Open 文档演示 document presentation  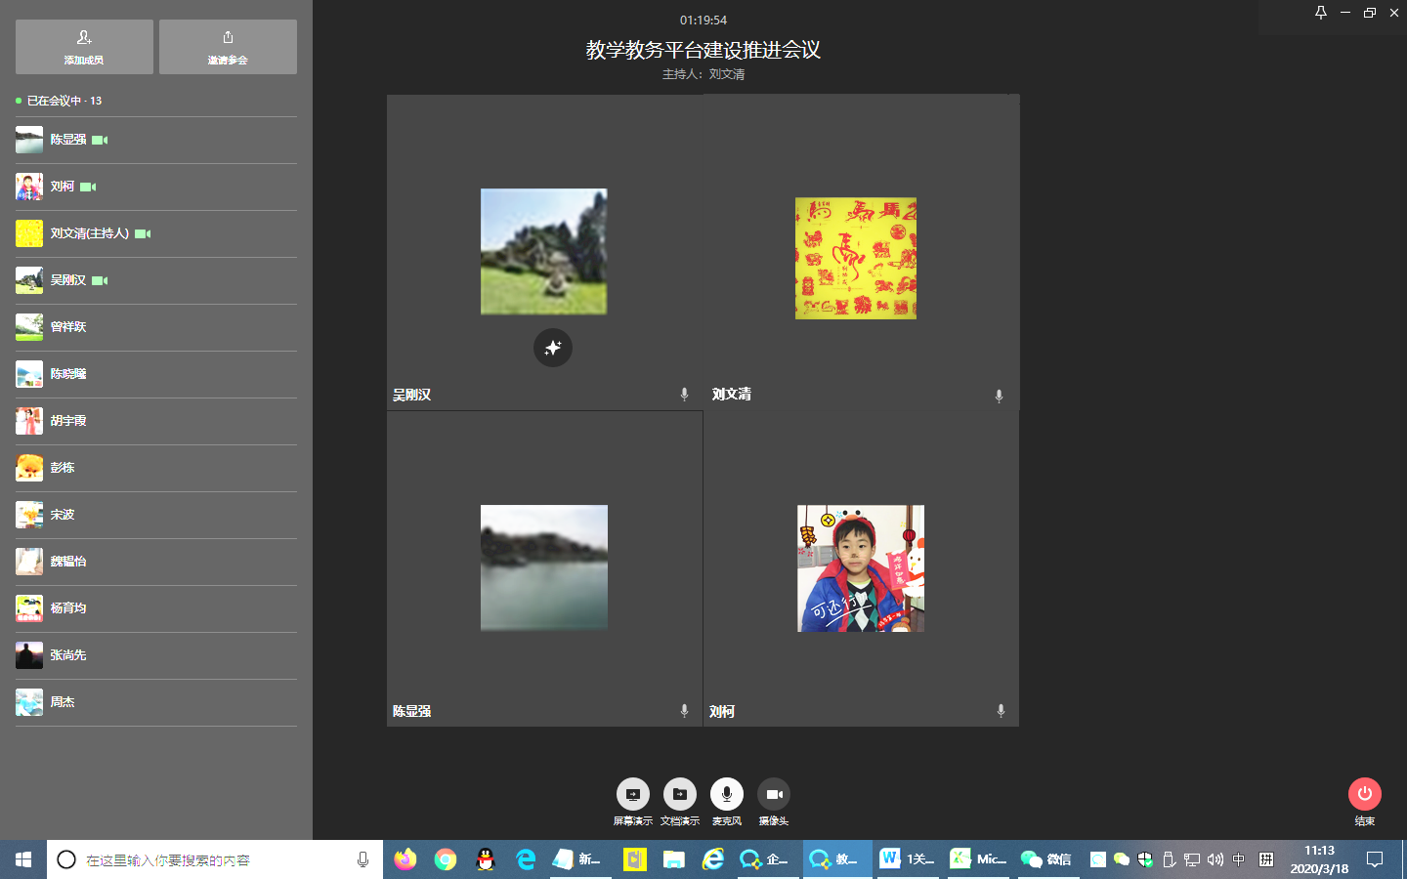(679, 794)
